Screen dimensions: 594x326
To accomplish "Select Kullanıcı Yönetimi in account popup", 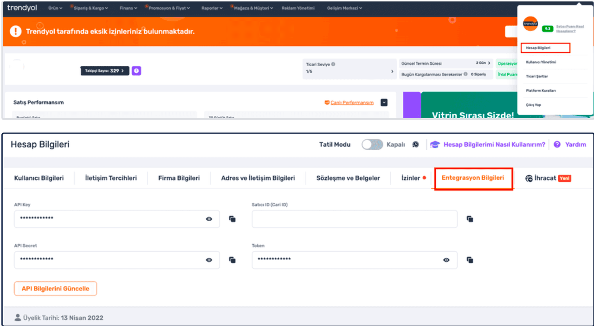I will (541, 62).
